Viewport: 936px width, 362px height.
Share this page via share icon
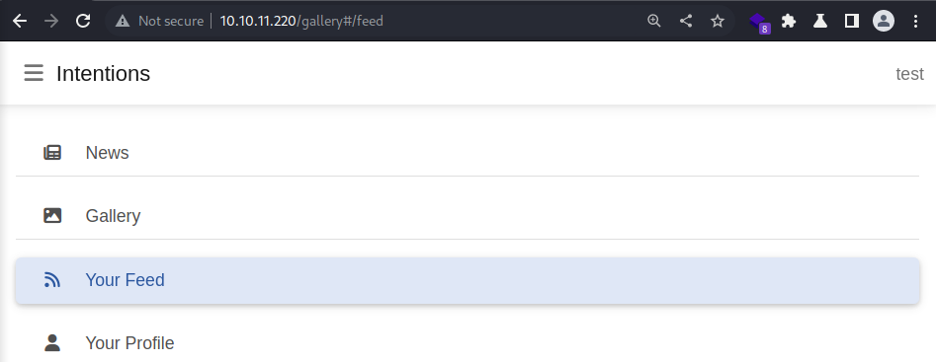(x=686, y=21)
